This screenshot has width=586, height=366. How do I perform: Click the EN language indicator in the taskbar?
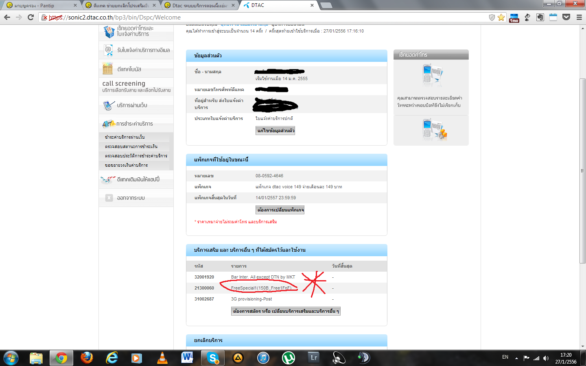[x=505, y=357]
